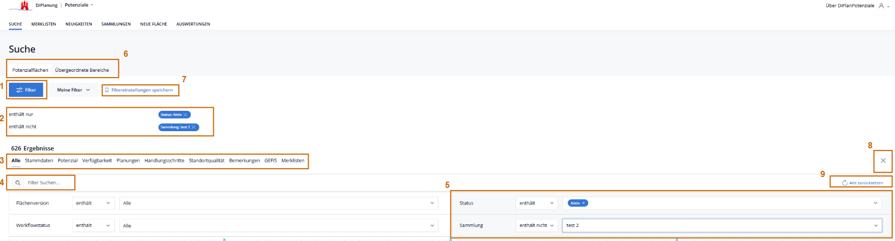Open the AUSWERTUNGEN menu item
Image resolution: width=895 pixels, height=241 pixels.
click(193, 24)
